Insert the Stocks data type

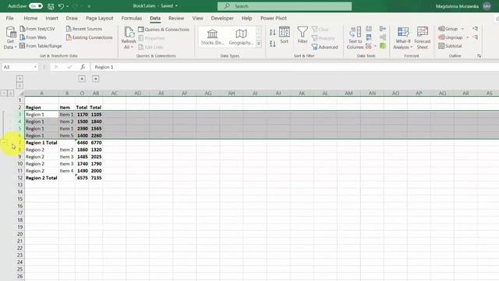[x=212, y=37]
